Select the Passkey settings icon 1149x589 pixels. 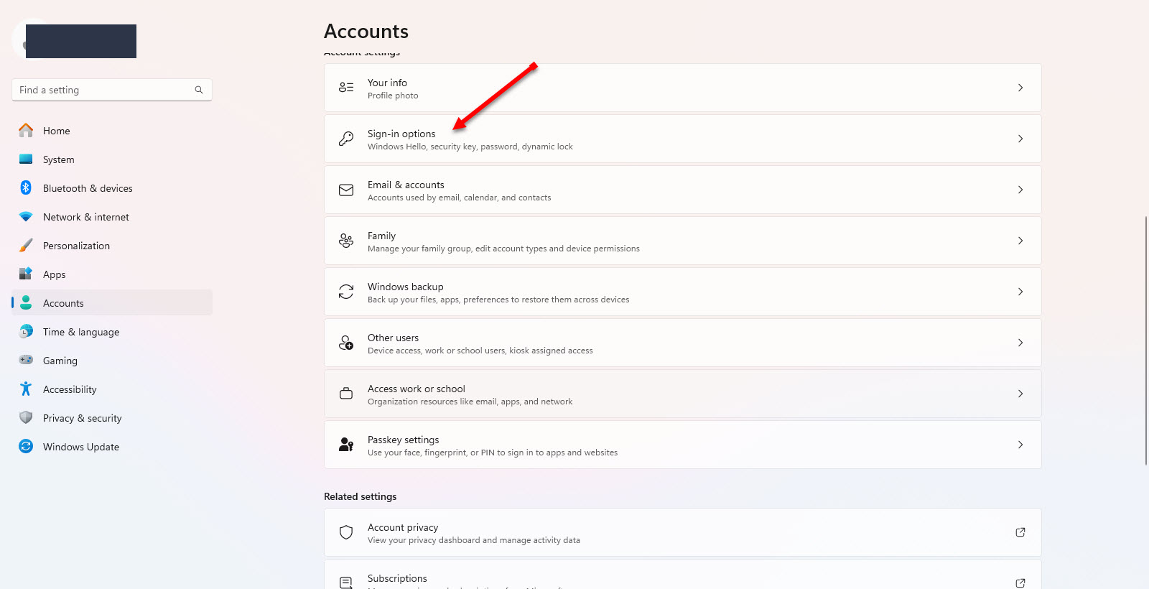tap(346, 445)
